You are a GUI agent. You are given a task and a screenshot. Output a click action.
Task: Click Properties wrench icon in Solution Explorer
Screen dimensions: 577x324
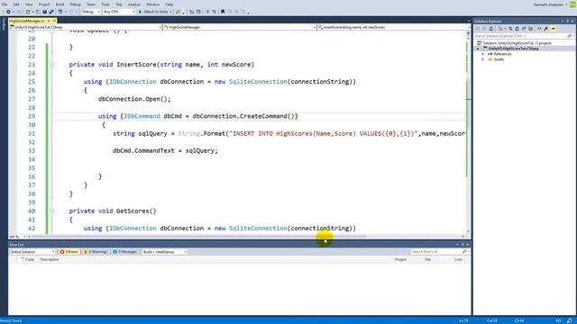[x=545, y=29]
